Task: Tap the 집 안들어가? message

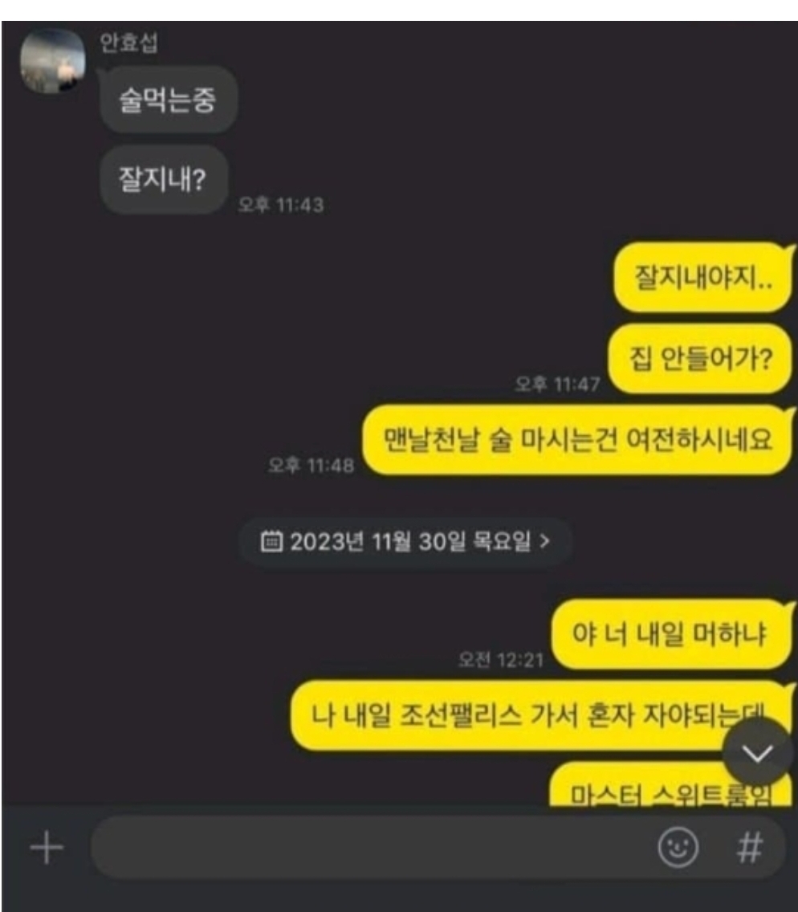Action: pos(700,358)
